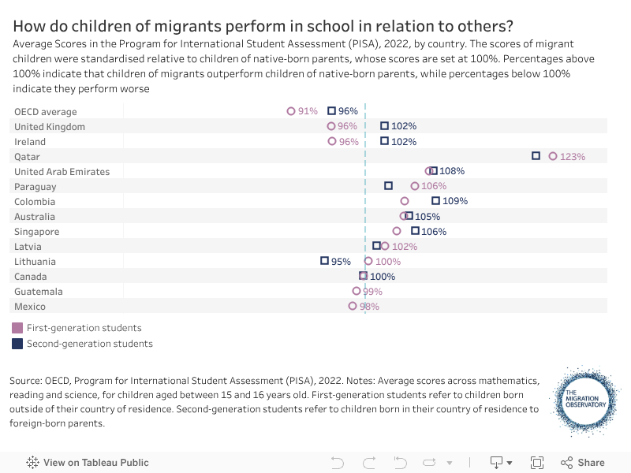Image resolution: width=631 pixels, height=473 pixels.
Task: Click the Share text button
Action: pyautogui.click(x=591, y=463)
